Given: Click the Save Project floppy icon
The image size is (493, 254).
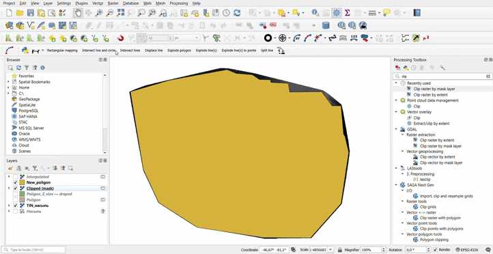Looking at the screenshot, I should pos(30,13).
